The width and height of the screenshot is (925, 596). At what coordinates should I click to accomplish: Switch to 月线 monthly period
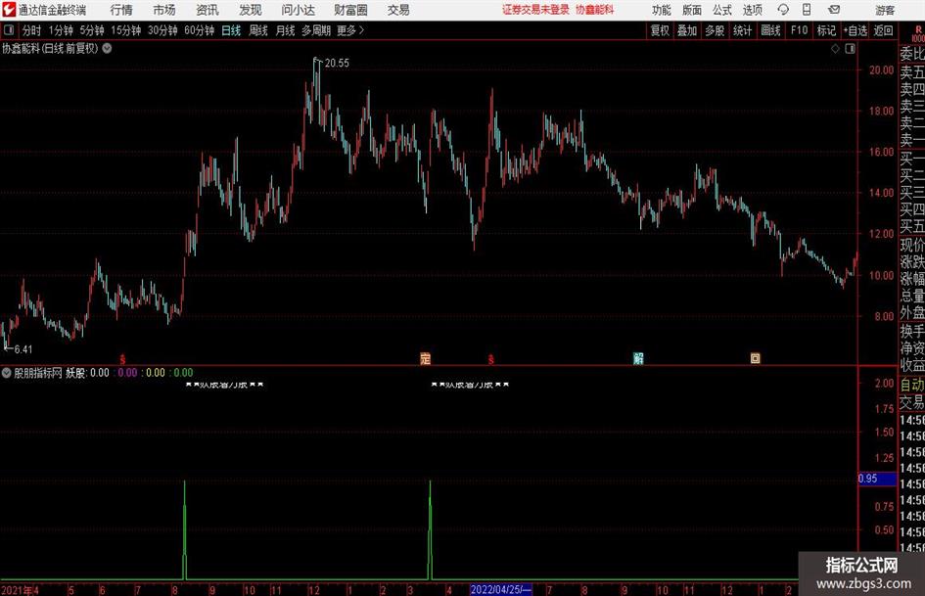[x=286, y=30]
